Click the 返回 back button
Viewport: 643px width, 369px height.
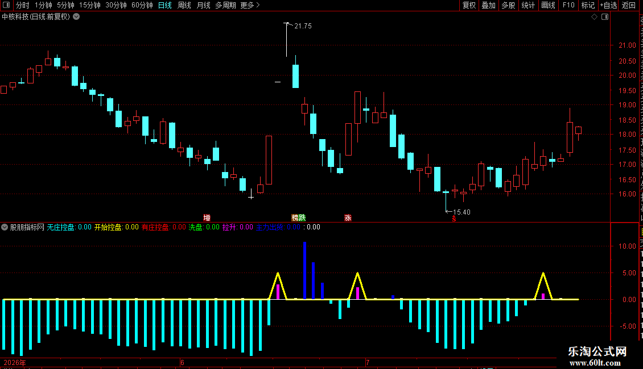(x=629, y=5)
